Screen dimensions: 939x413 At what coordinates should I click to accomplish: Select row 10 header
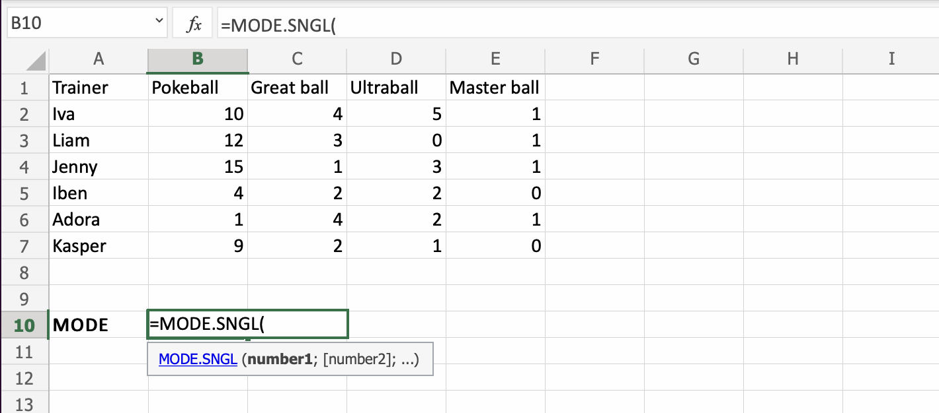click(23, 325)
